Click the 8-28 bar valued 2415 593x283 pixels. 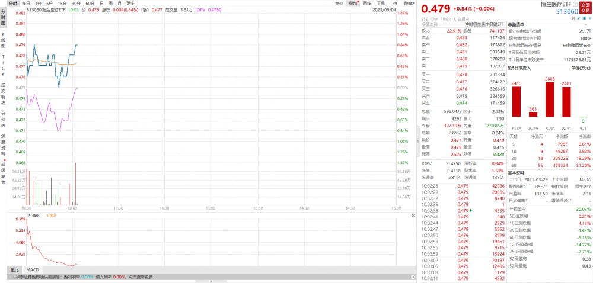tap(517, 101)
